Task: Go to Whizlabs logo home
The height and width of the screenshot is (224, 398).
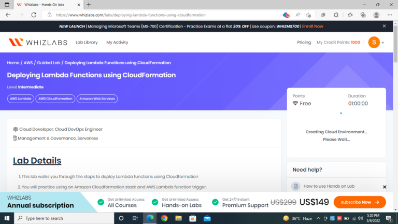Action: 38,43
